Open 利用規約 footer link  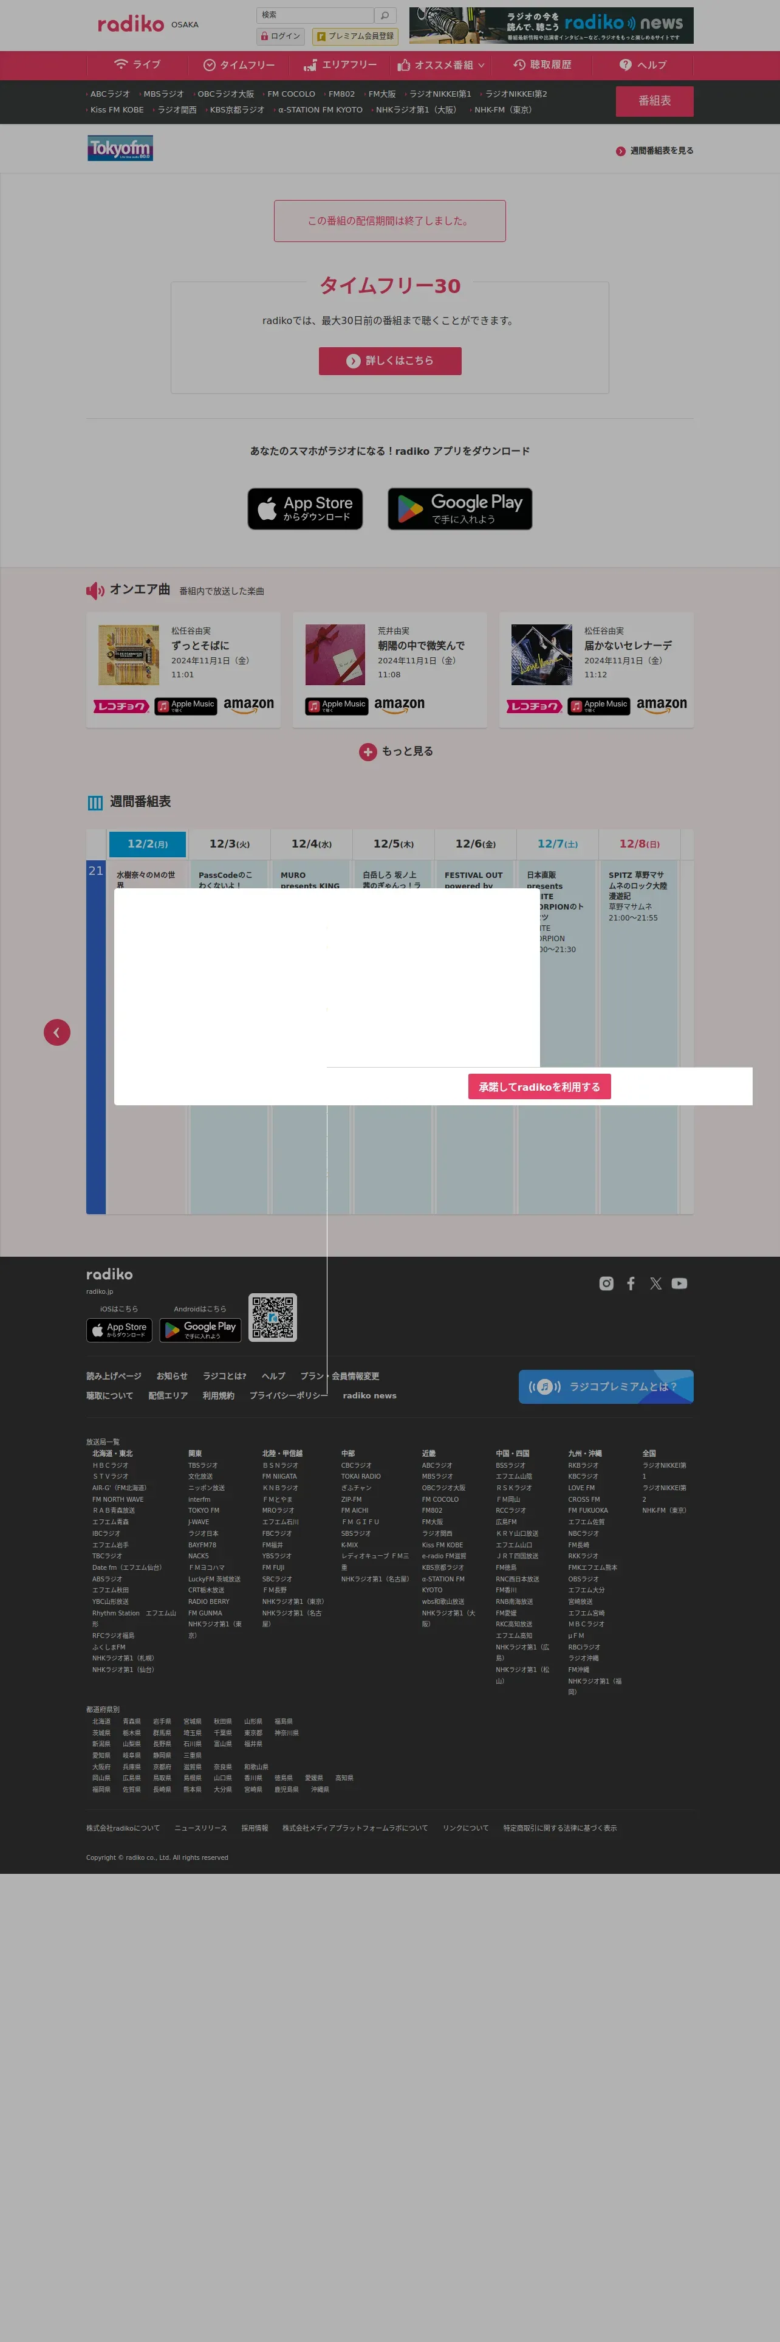(218, 1395)
